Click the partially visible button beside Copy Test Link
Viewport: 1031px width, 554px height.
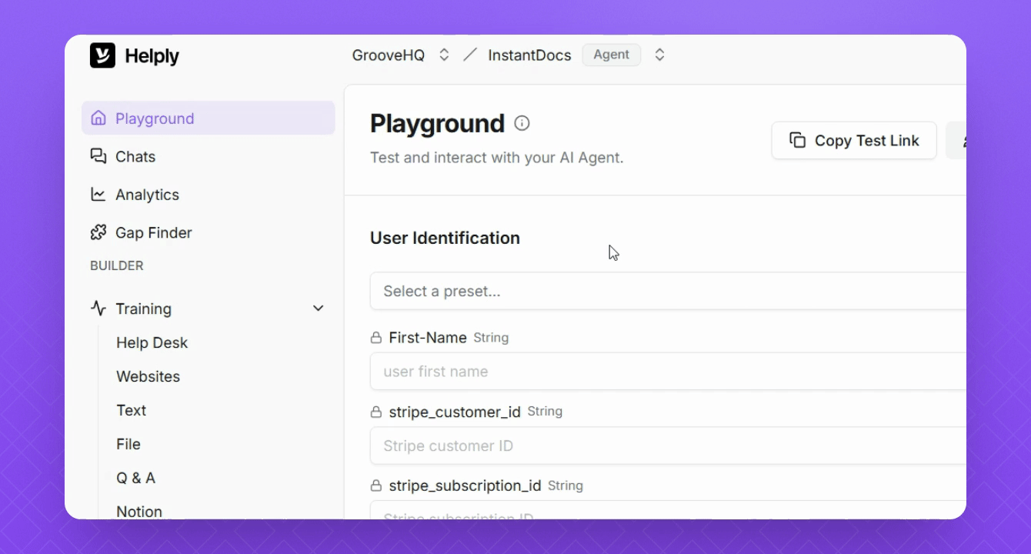point(956,140)
